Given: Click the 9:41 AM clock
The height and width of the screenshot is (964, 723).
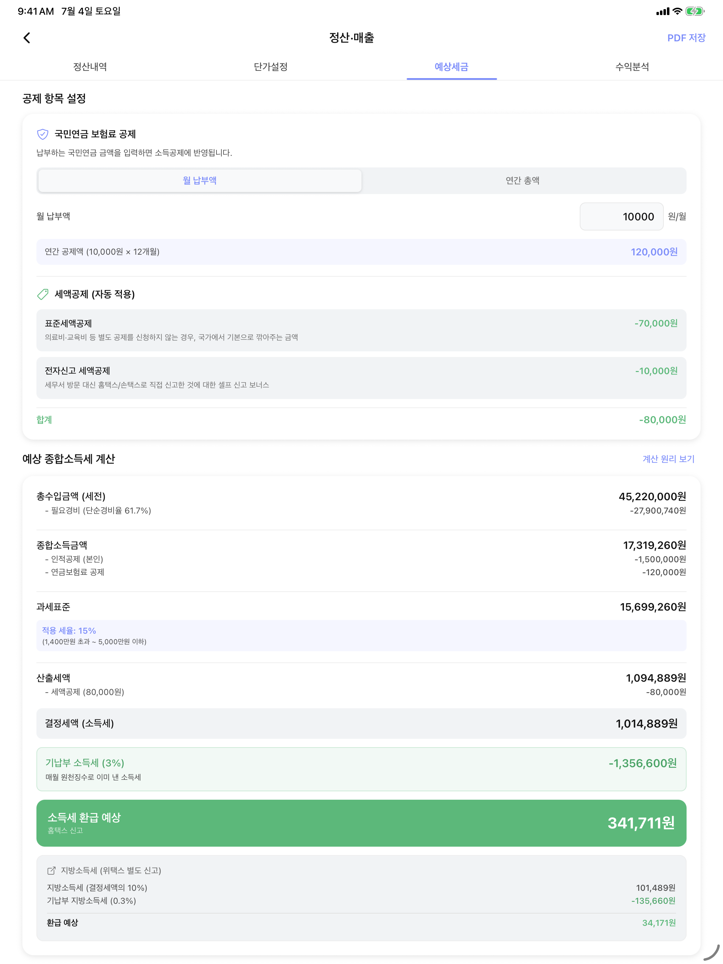Looking at the screenshot, I should click(x=36, y=11).
